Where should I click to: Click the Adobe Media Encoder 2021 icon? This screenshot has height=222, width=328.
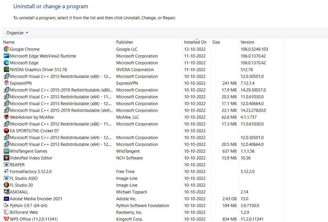click(x=6, y=198)
